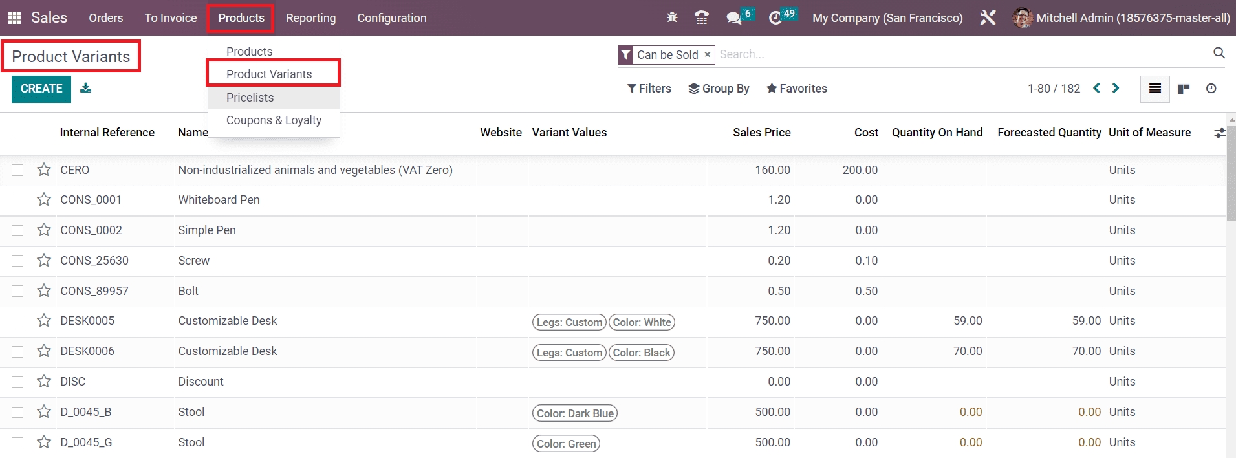Tick the checkbox for CERO row
This screenshot has height=458, width=1236.
tap(17, 170)
